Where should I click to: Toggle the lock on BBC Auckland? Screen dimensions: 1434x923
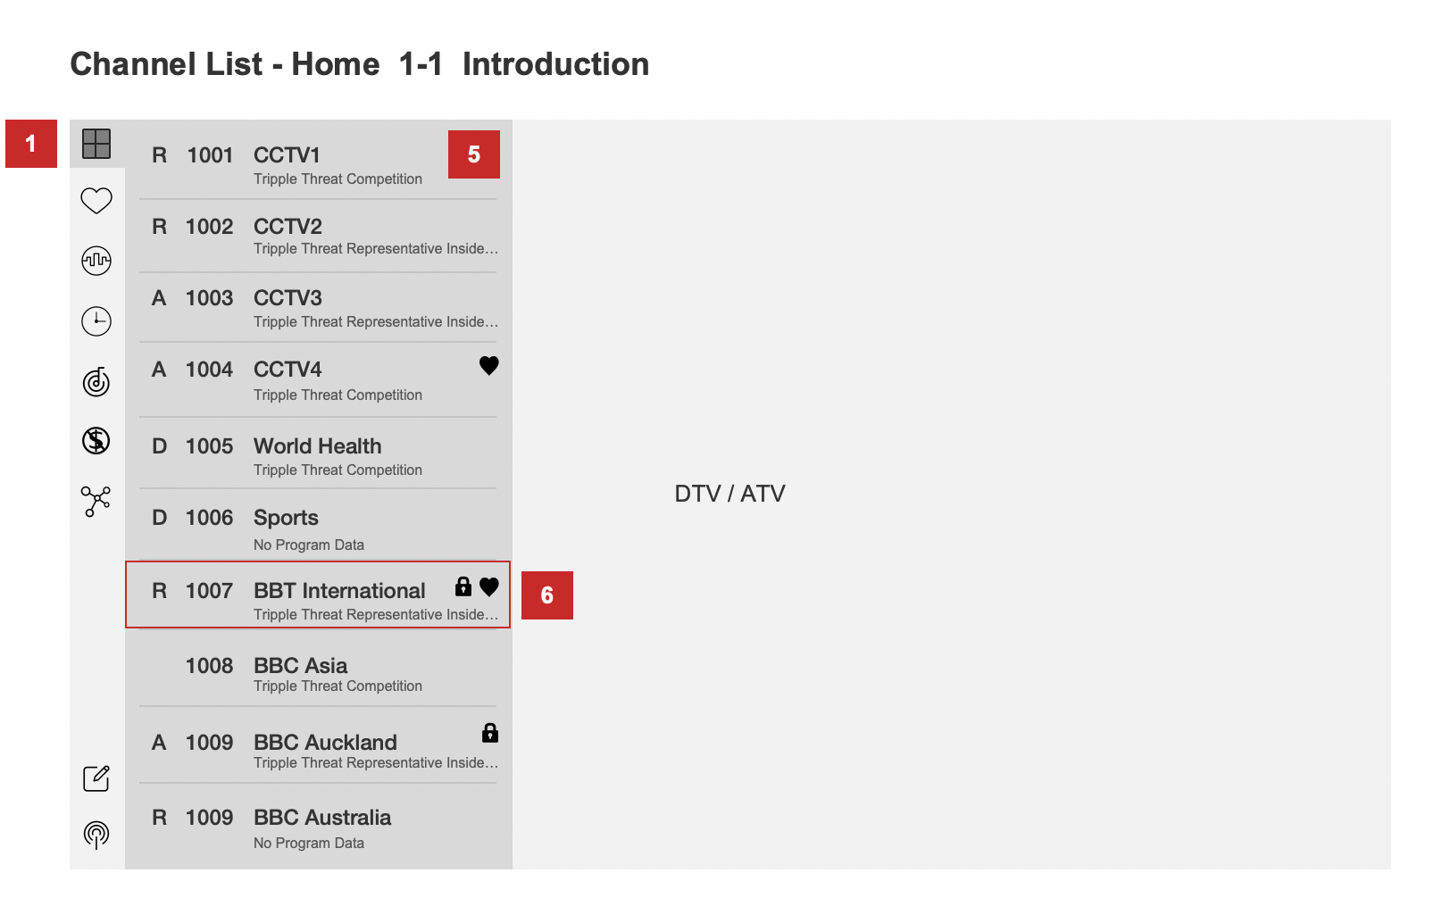coord(490,734)
